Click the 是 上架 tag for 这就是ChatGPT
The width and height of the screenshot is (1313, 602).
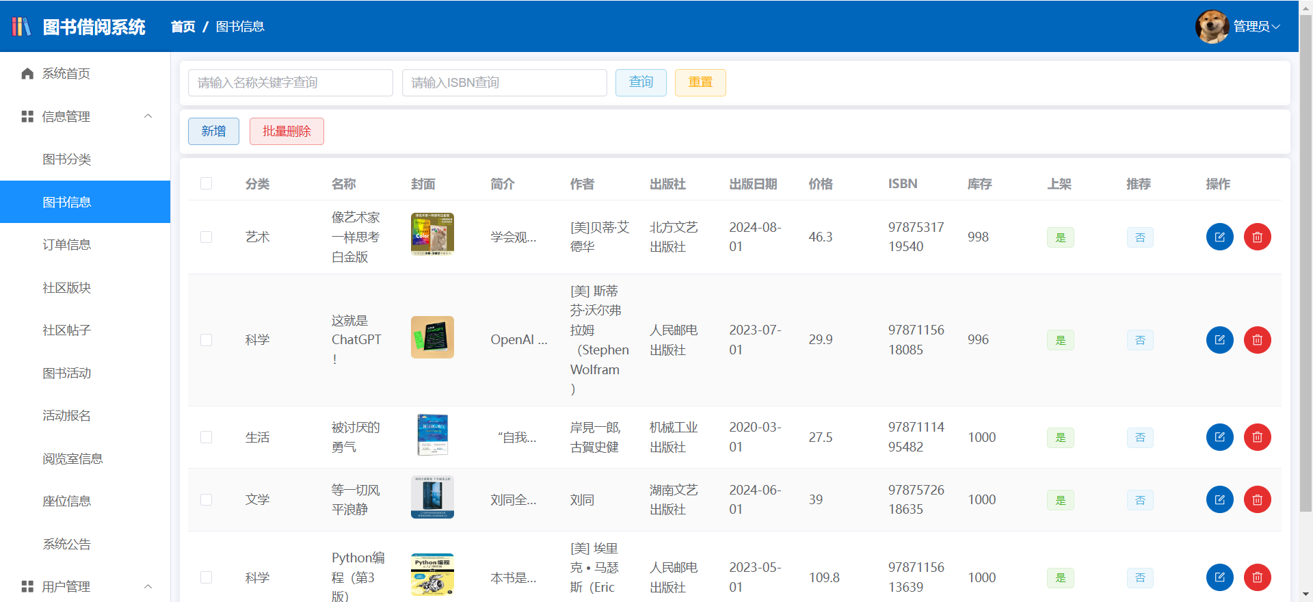pyautogui.click(x=1060, y=340)
